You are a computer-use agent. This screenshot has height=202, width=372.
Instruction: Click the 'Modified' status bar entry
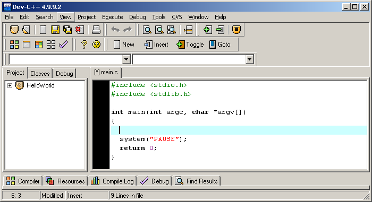pos(52,196)
